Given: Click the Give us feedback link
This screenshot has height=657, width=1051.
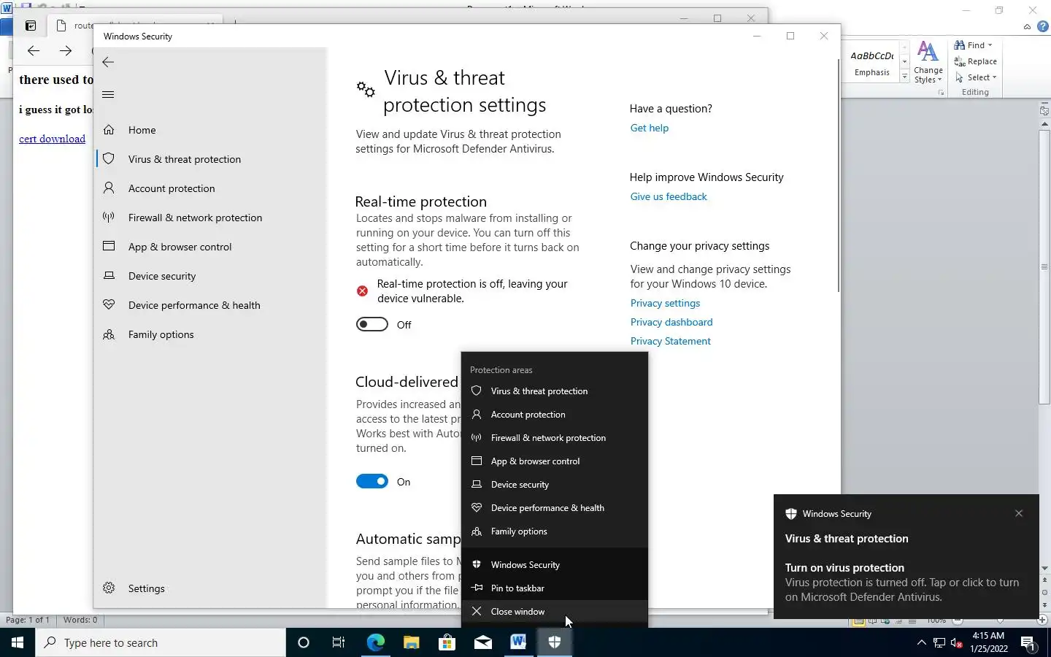Looking at the screenshot, I should [669, 196].
